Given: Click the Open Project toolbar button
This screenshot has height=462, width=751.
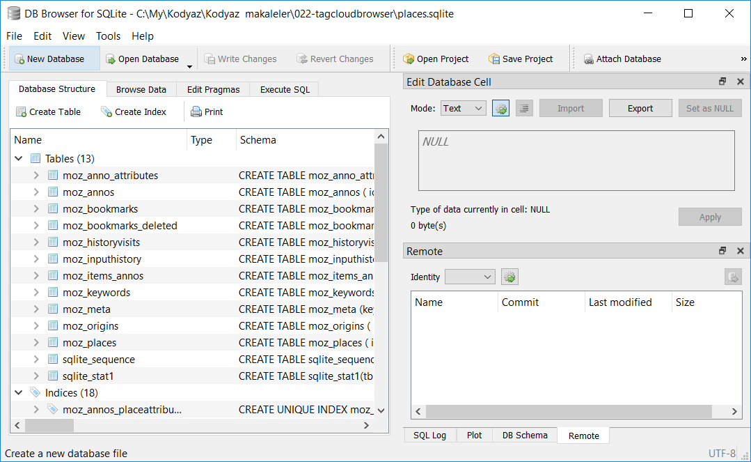Looking at the screenshot, I should [x=436, y=59].
